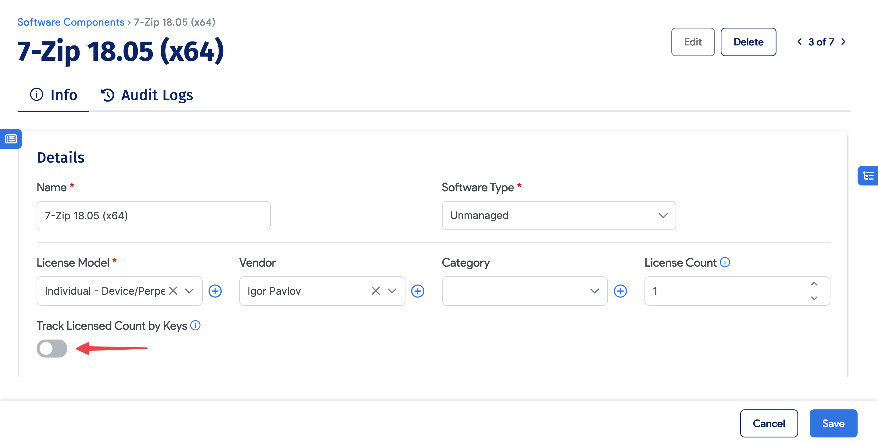Go to the next software component
This screenshot has width=878, height=446.
point(843,41)
